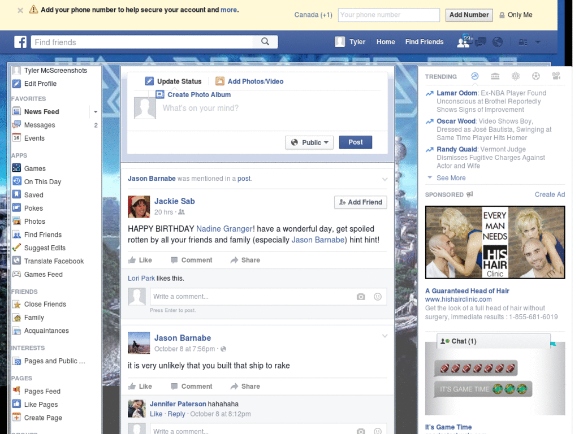Click the Facebook logo icon

click(x=20, y=42)
